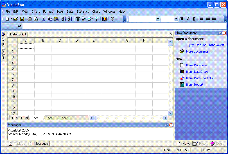Open the font size dropdown

[176, 19]
